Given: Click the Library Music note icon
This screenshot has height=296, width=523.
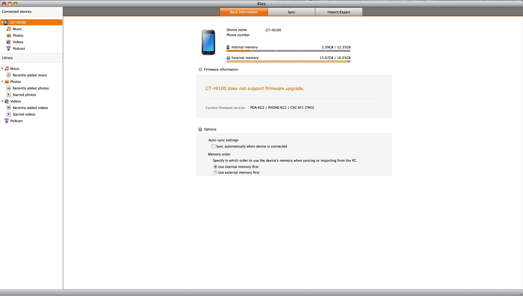Looking at the screenshot, I should click(x=7, y=68).
